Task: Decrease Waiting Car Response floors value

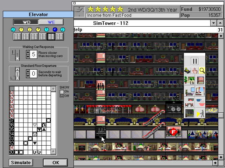Action: click(28, 56)
